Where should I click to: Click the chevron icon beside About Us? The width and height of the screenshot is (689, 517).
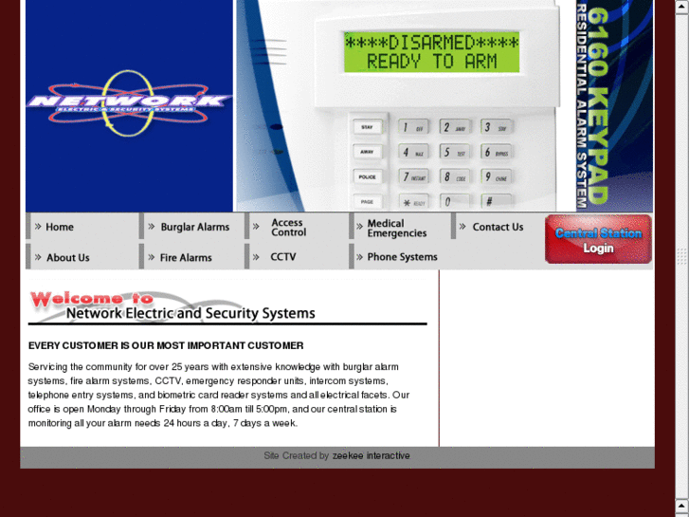(x=38, y=257)
